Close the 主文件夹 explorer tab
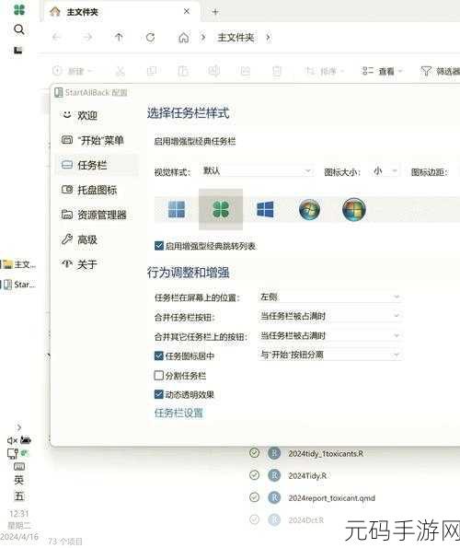Image resolution: width=460 pixels, height=548 pixels. tap(187, 12)
